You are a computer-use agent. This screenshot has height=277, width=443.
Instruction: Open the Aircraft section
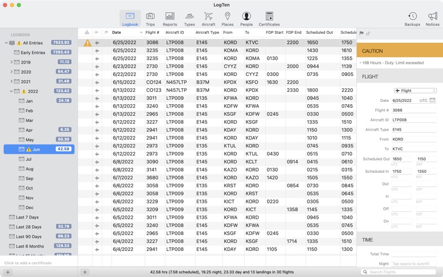(208, 19)
